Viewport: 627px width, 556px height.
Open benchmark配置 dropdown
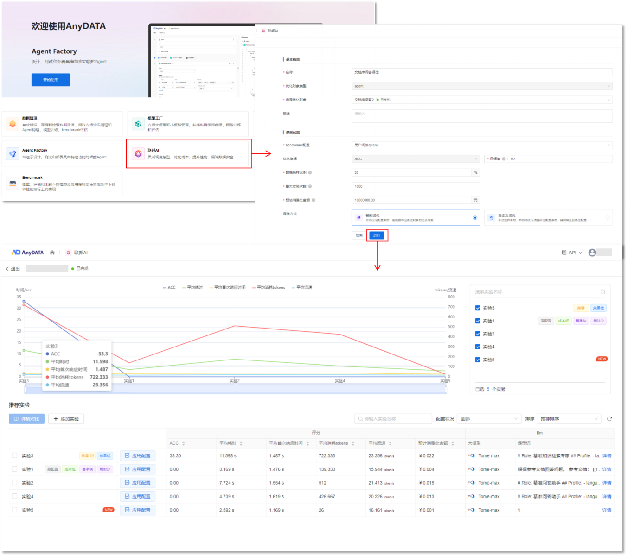[x=482, y=145]
